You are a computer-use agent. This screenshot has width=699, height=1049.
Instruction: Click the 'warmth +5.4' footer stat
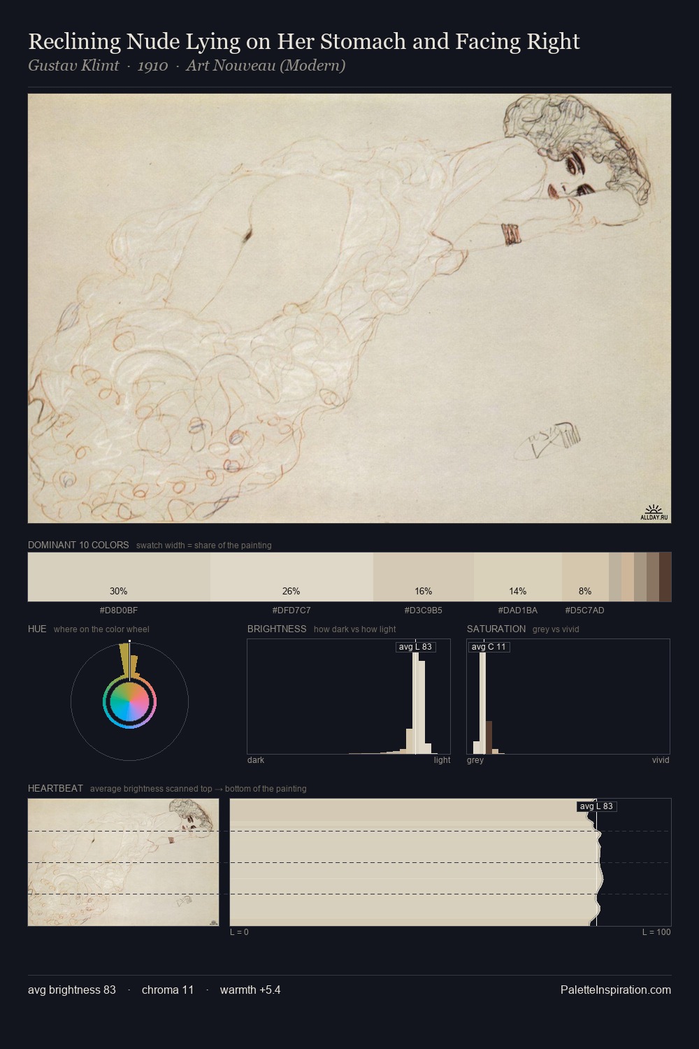(x=250, y=990)
